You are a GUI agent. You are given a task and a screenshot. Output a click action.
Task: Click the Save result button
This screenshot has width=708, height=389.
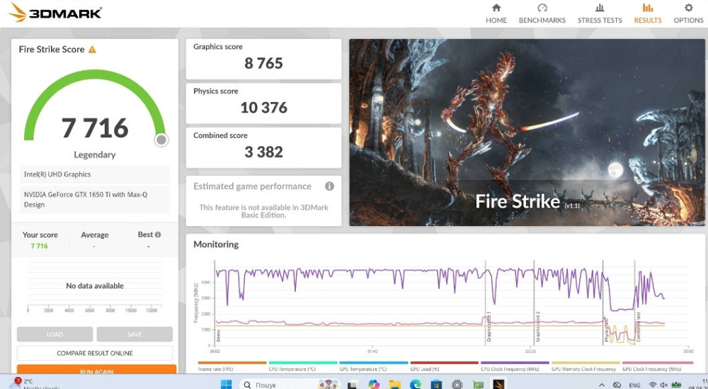click(135, 334)
